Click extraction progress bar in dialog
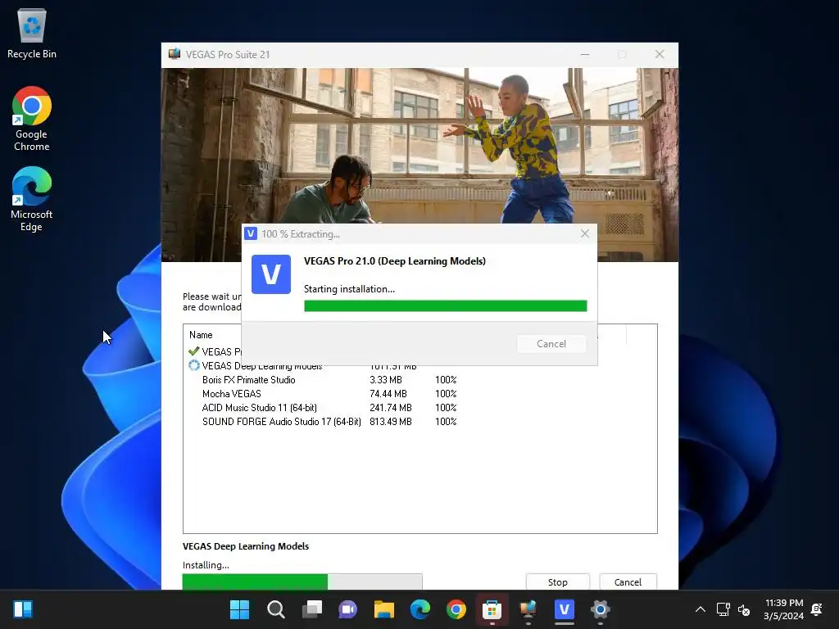This screenshot has height=629, width=839. [x=445, y=306]
